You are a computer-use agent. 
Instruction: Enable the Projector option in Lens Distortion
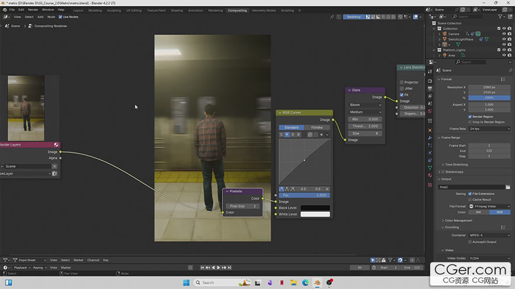pyautogui.click(x=401, y=82)
